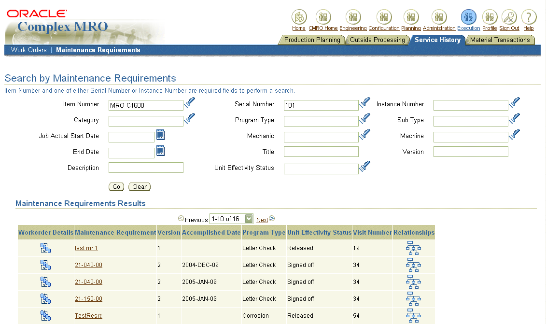Screen dimensions: 546x324
Task: Open Item Number search flashlight
Action: (x=190, y=103)
